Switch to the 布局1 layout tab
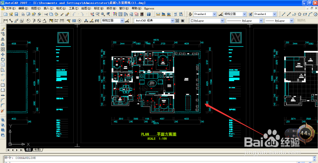 pos(38,150)
